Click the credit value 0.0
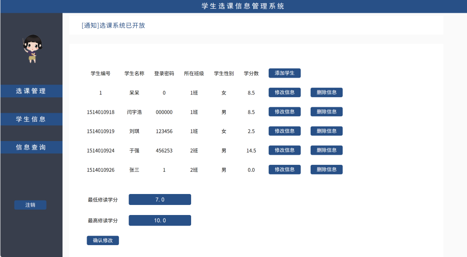 tap(251, 170)
